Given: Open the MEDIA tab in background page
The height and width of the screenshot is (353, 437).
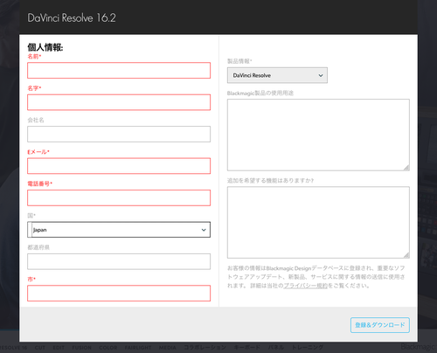Looking at the screenshot, I should tap(168, 348).
